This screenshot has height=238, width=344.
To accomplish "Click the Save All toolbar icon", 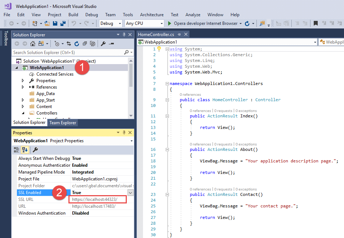I will tap(63, 23).
